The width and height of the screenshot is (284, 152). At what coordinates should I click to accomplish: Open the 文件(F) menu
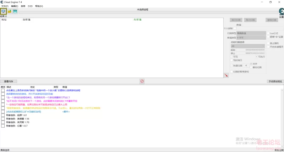[x=5, y=6]
